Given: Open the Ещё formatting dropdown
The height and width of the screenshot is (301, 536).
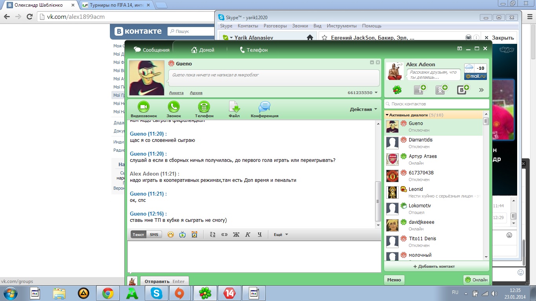Looking at the screenshot, I should [x=281, y=234].
